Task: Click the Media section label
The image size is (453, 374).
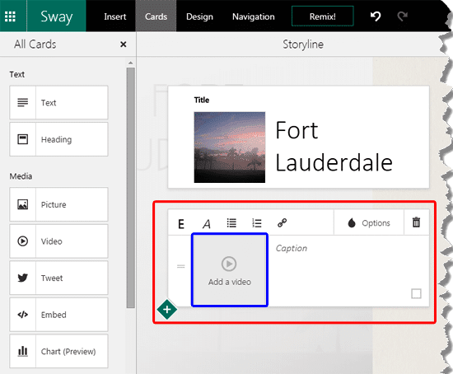Action: click(21, 176)
